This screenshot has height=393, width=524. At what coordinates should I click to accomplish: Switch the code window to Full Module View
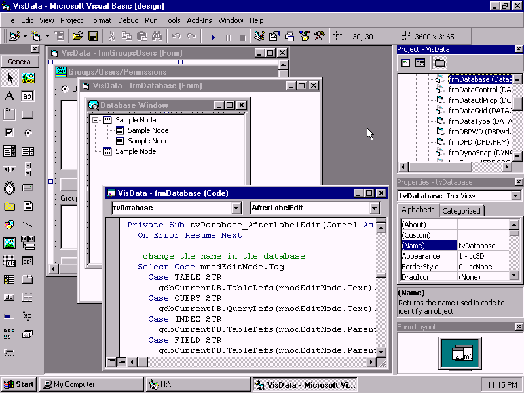[x=122, y=362]
